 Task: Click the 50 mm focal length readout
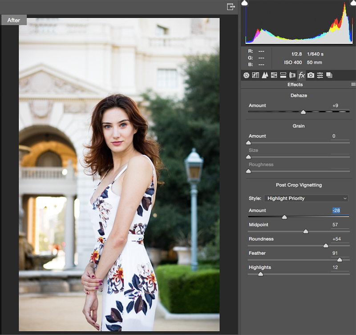pyautogui.click(x=315, y=62)
